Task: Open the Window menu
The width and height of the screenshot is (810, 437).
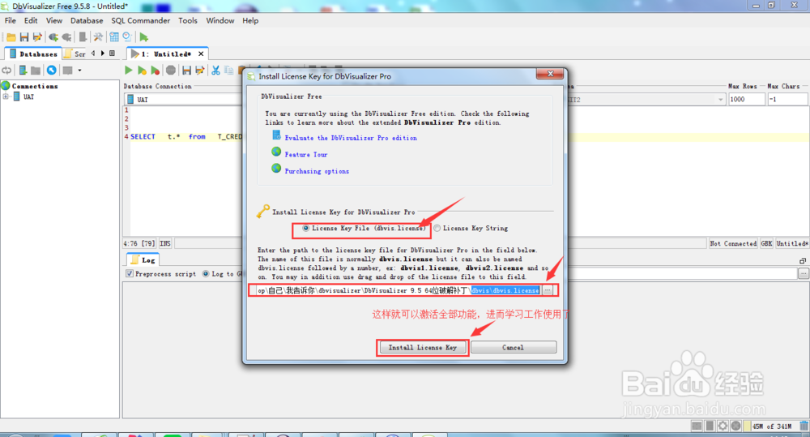Action: pyautogui.click(x=220, y=21)
